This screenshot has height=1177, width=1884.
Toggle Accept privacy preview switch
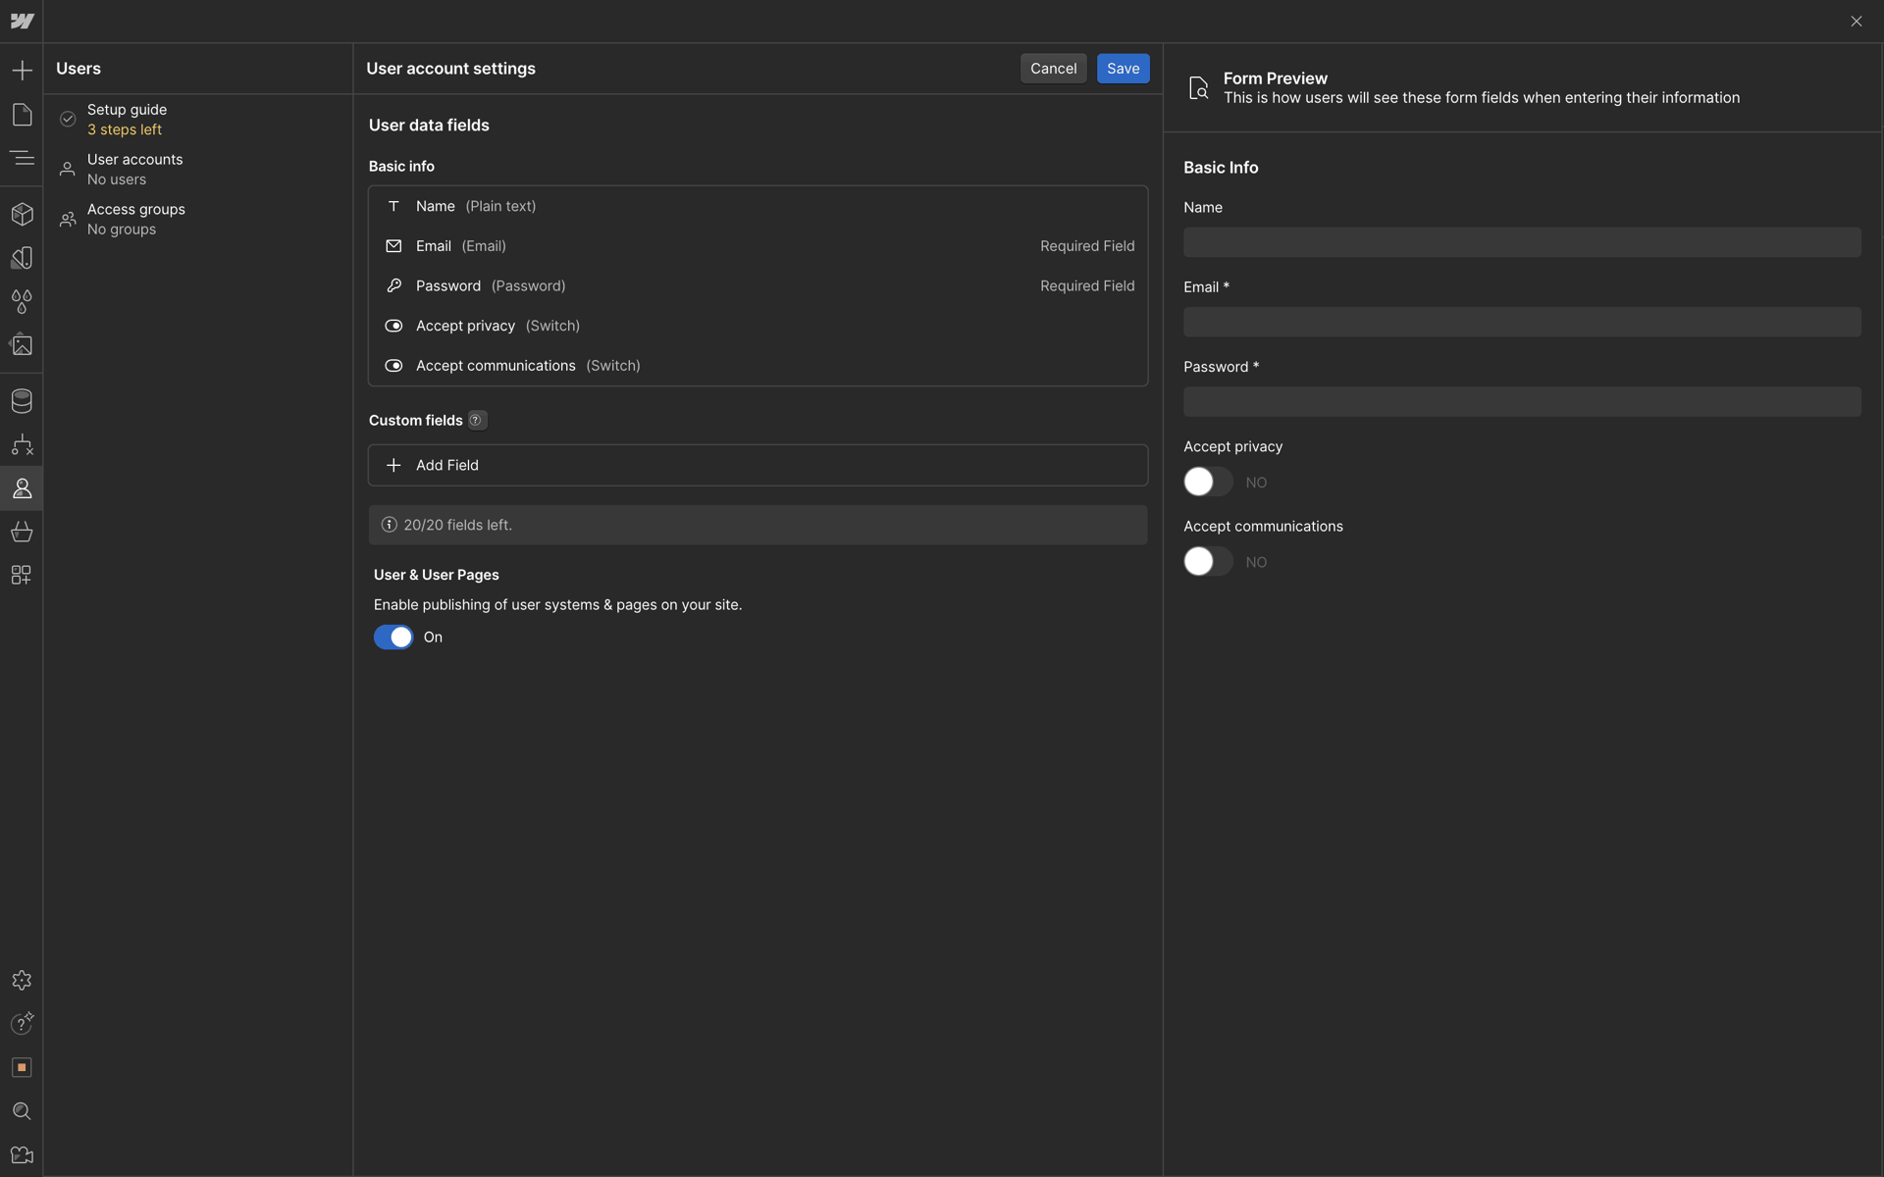pos(1208,482)
